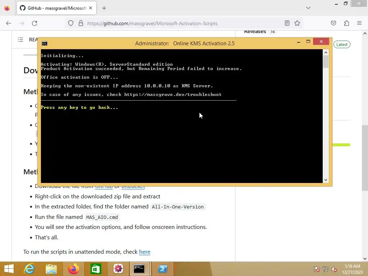
Task: Open the Releases heading link
Action: pos(255,32)
